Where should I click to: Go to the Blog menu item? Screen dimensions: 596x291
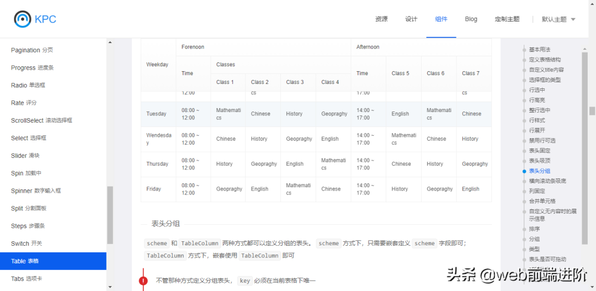(471, 19)
